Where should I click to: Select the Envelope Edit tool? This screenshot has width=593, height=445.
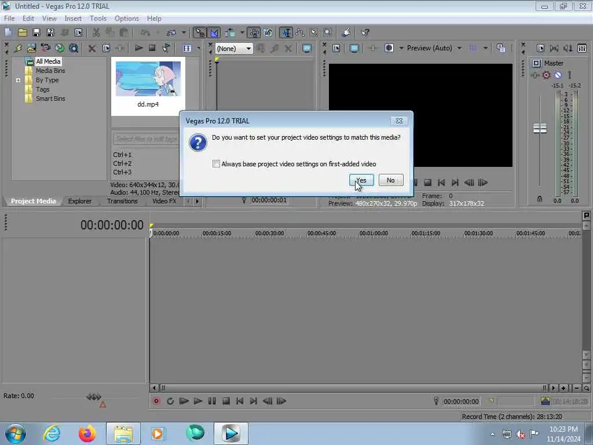pos(301,33)
